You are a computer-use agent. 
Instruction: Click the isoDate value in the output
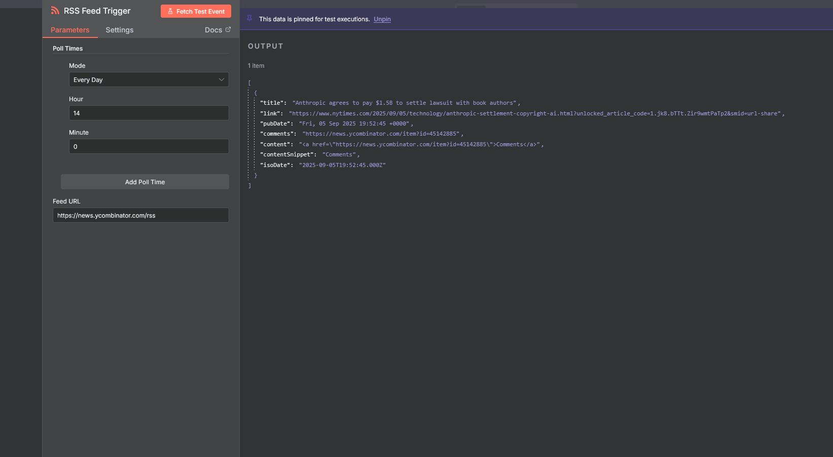342,165
